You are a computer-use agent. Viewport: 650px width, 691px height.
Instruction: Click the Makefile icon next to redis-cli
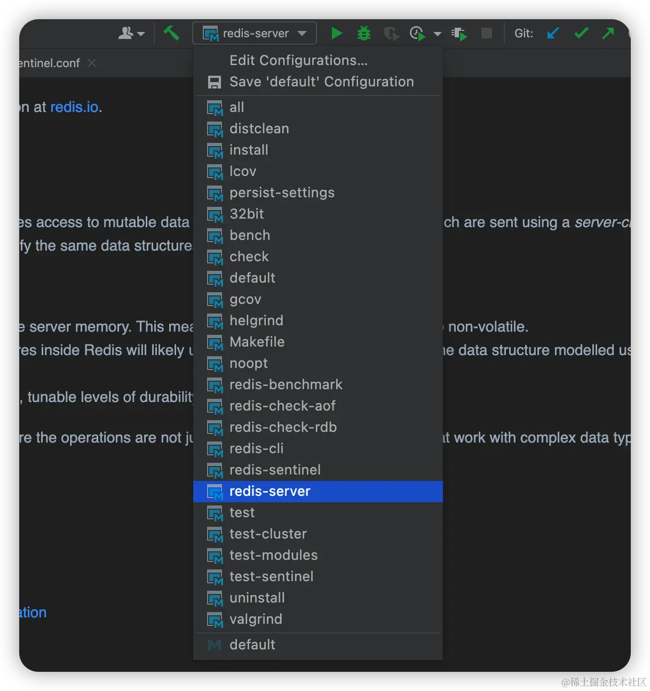point(215,449)
